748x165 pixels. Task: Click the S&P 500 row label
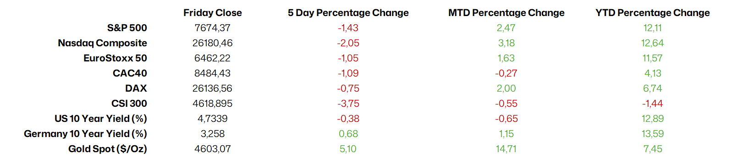pos(127,28)
